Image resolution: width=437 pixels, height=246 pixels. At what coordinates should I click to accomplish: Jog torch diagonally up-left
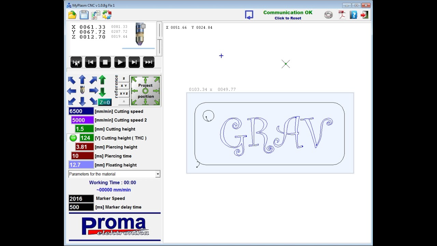pos(72,80)
